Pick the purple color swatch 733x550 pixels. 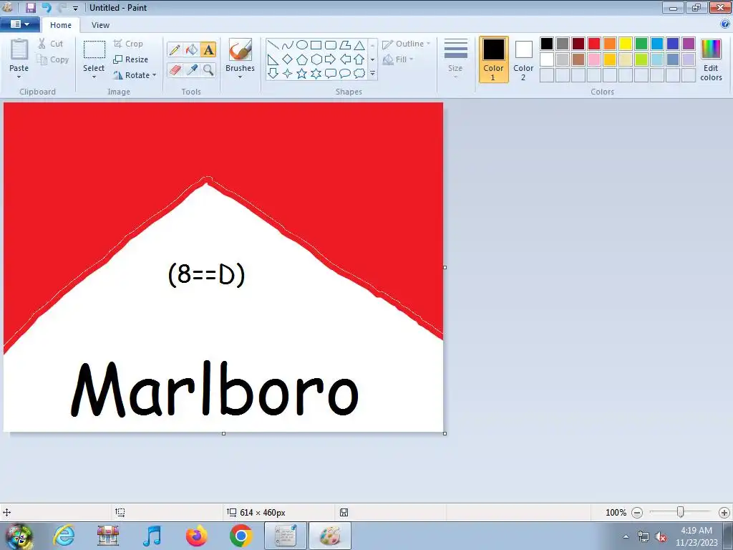689,44
